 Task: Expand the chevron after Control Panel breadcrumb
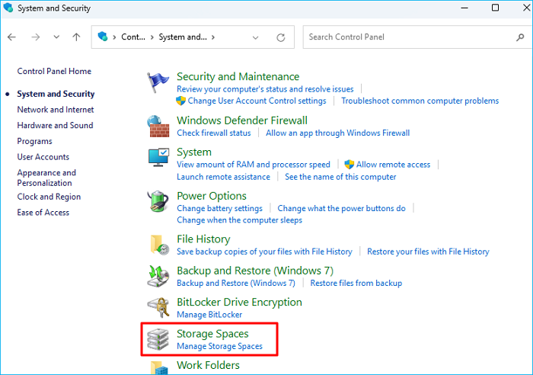[151, 37]
